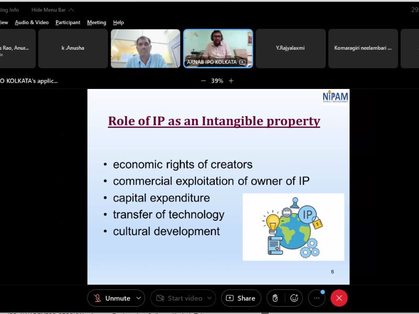
Task: Click sharing indicator icon on ARNAB tile
Action: click(242, 62)
